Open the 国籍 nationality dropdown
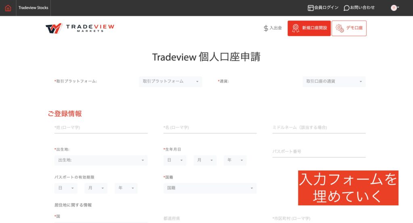This screenshot has width=413, height=223. point(210,188)
